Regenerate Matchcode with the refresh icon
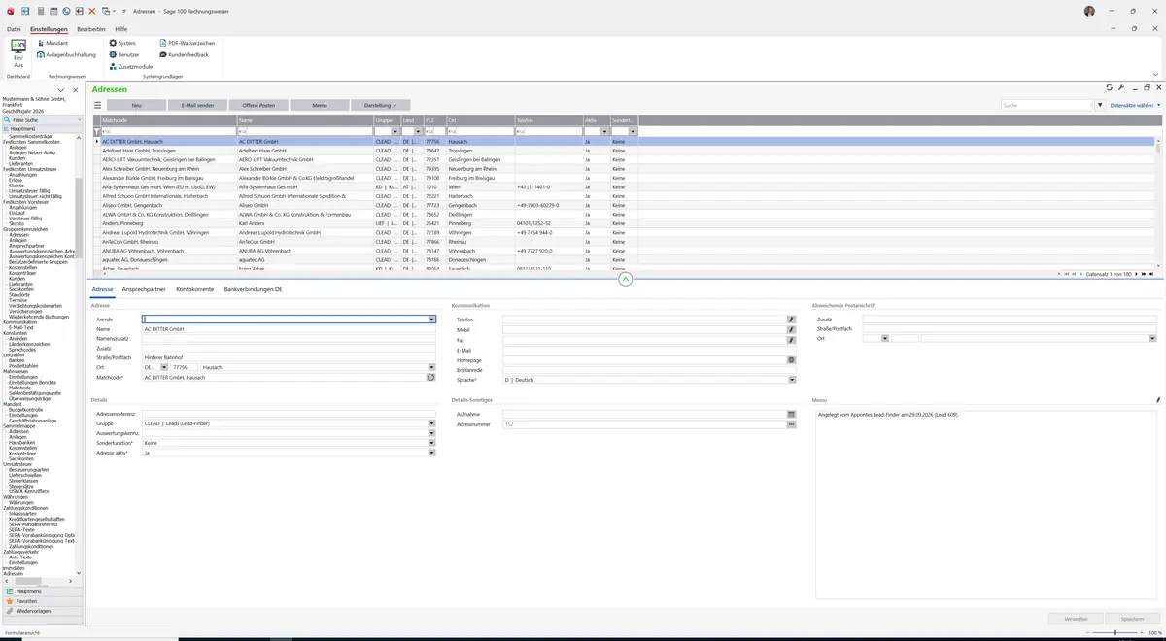This screenshot has height=641, width=1166. [431, 377]
